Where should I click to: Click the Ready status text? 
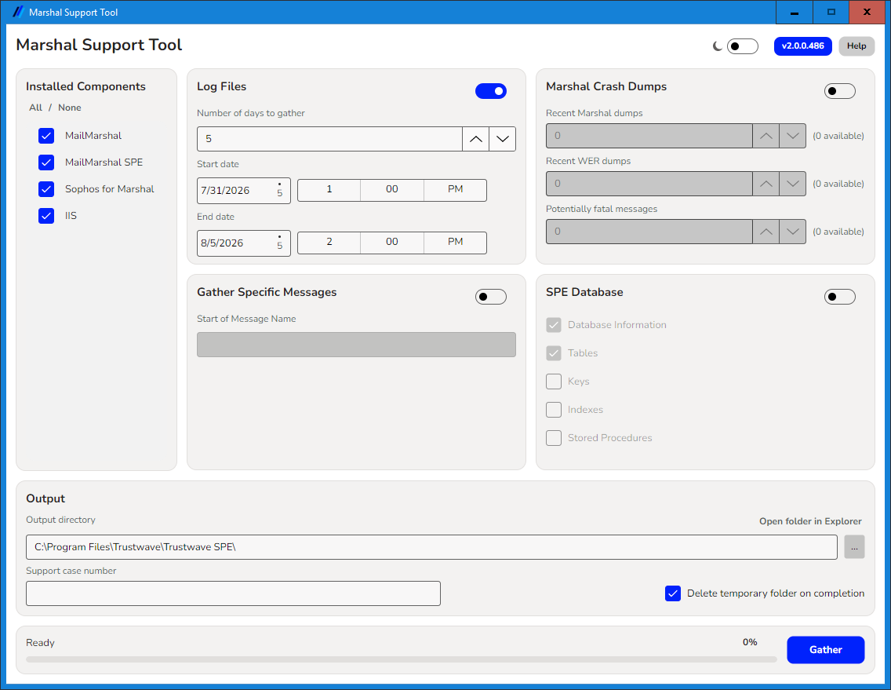click(x=40, y=643)
